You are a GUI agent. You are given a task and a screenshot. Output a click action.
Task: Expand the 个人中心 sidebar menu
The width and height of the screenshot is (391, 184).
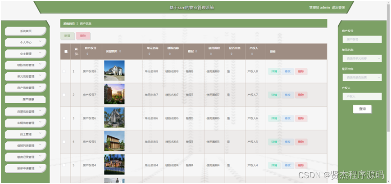25,43
